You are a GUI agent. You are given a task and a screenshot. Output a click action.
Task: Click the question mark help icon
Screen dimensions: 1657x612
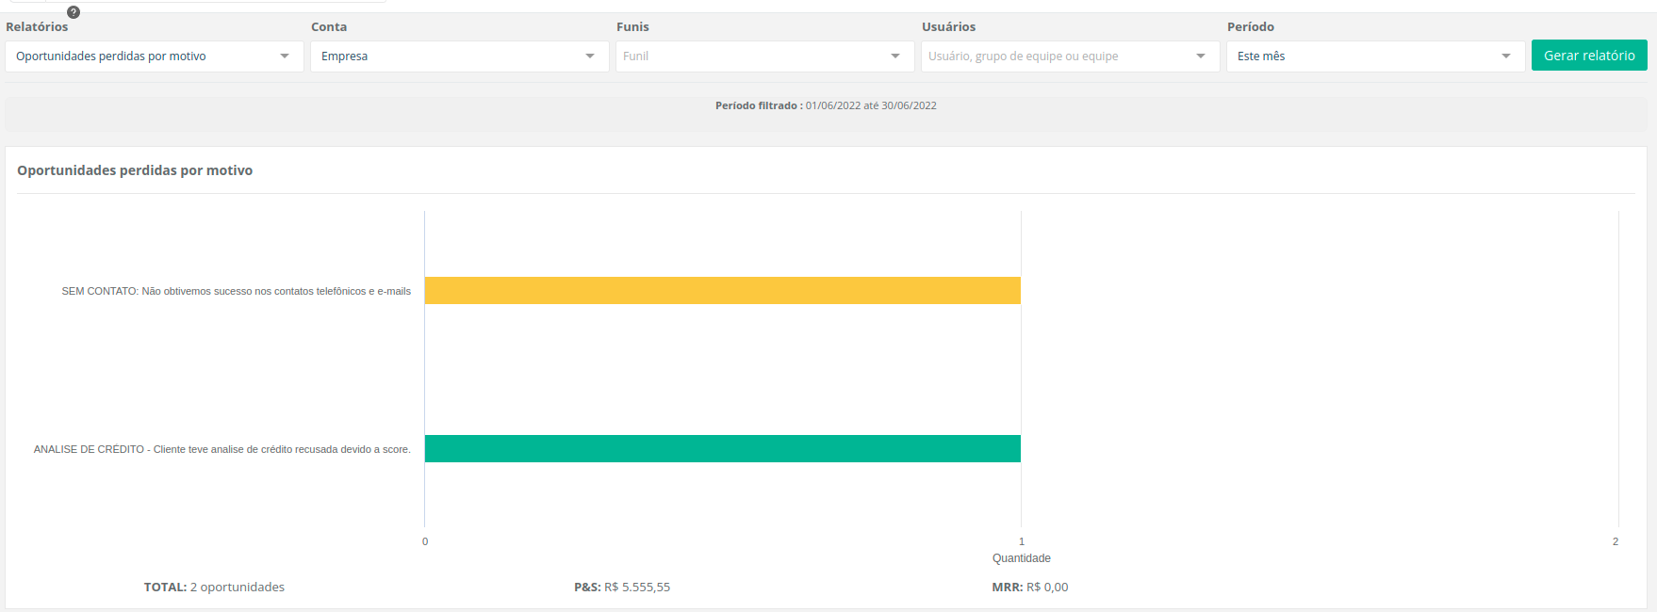click(x=74, y=12)
